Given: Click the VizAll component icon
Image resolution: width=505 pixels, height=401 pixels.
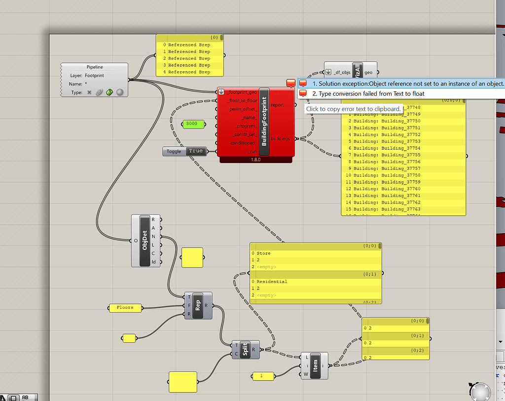Looking at the screenshot, I should tap(357, 71).
